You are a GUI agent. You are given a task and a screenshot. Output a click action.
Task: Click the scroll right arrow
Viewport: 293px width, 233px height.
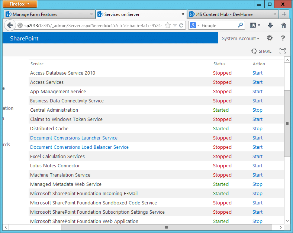(280, 227)
